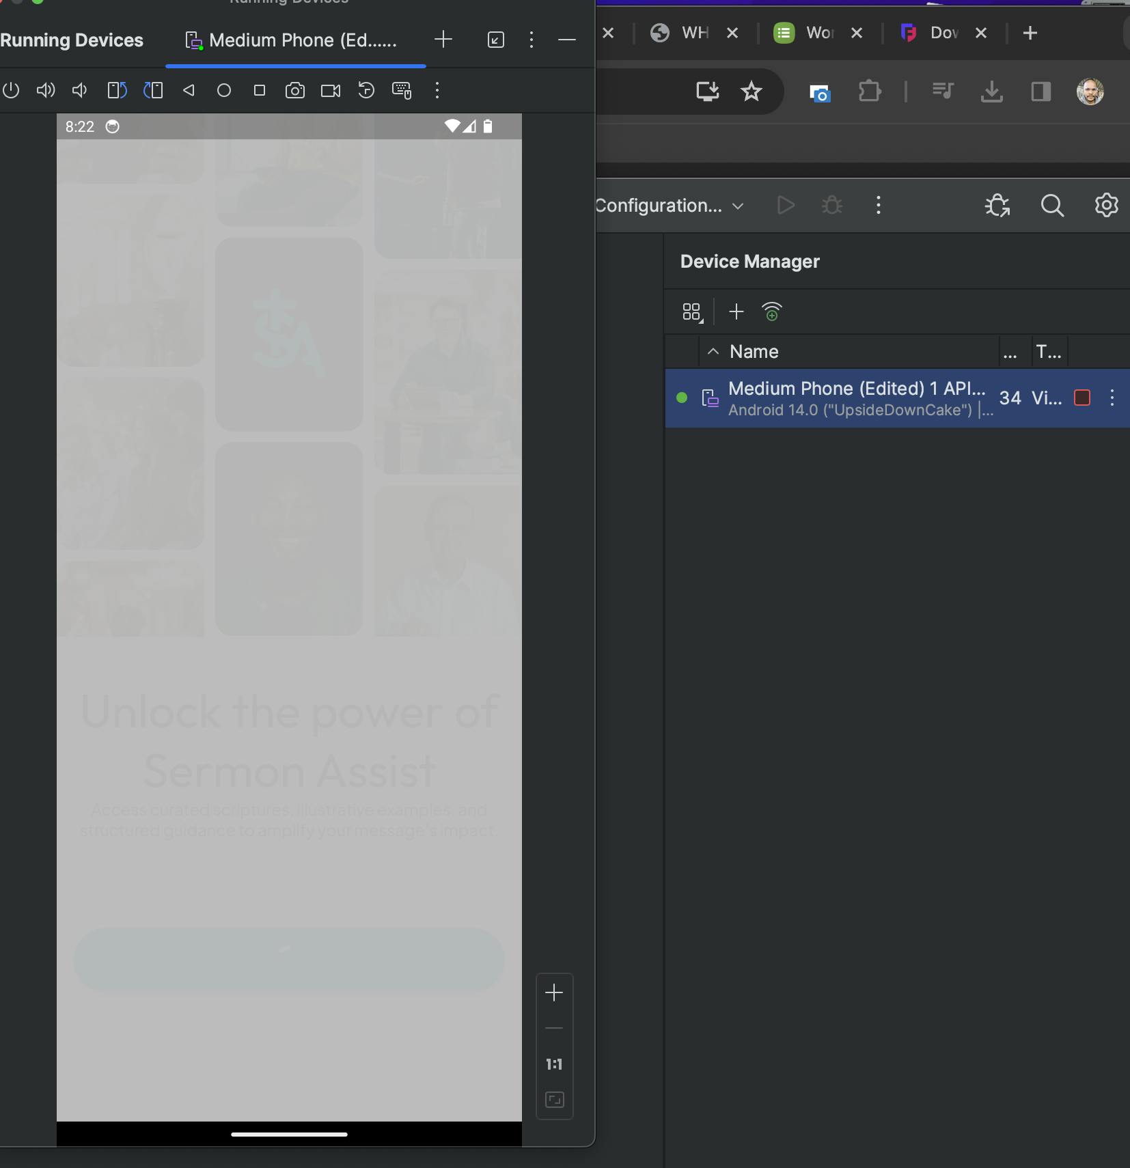Close the Dow browser tab
Viewport: 1130px width, 1168px height.
(x=981, y=33)
